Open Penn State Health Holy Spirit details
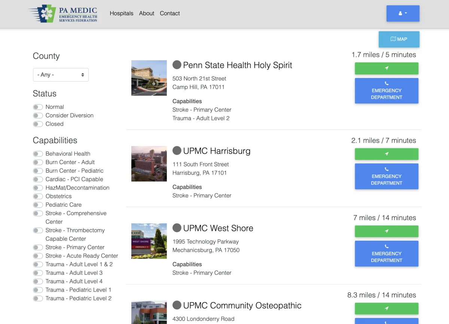Viewport: 449px width, 324px height. tap(238, 65)
